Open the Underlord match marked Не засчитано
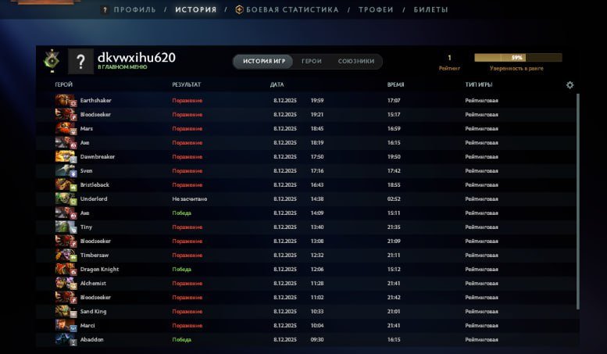The width and height of the screenshot is (607, 354). [190, 198]
